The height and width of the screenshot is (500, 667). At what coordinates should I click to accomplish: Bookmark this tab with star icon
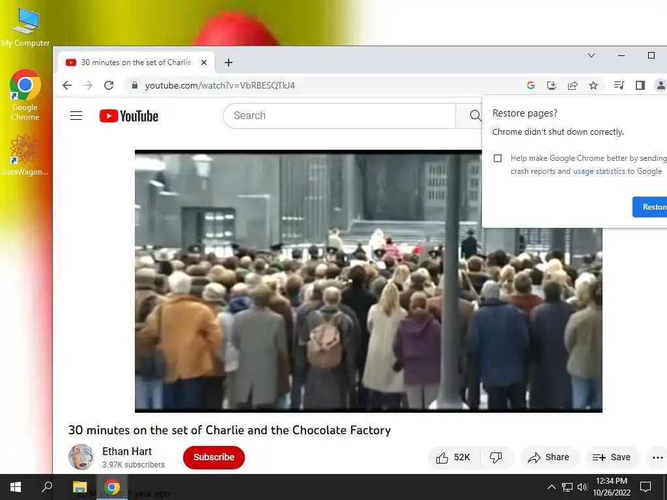click(593, 85)
